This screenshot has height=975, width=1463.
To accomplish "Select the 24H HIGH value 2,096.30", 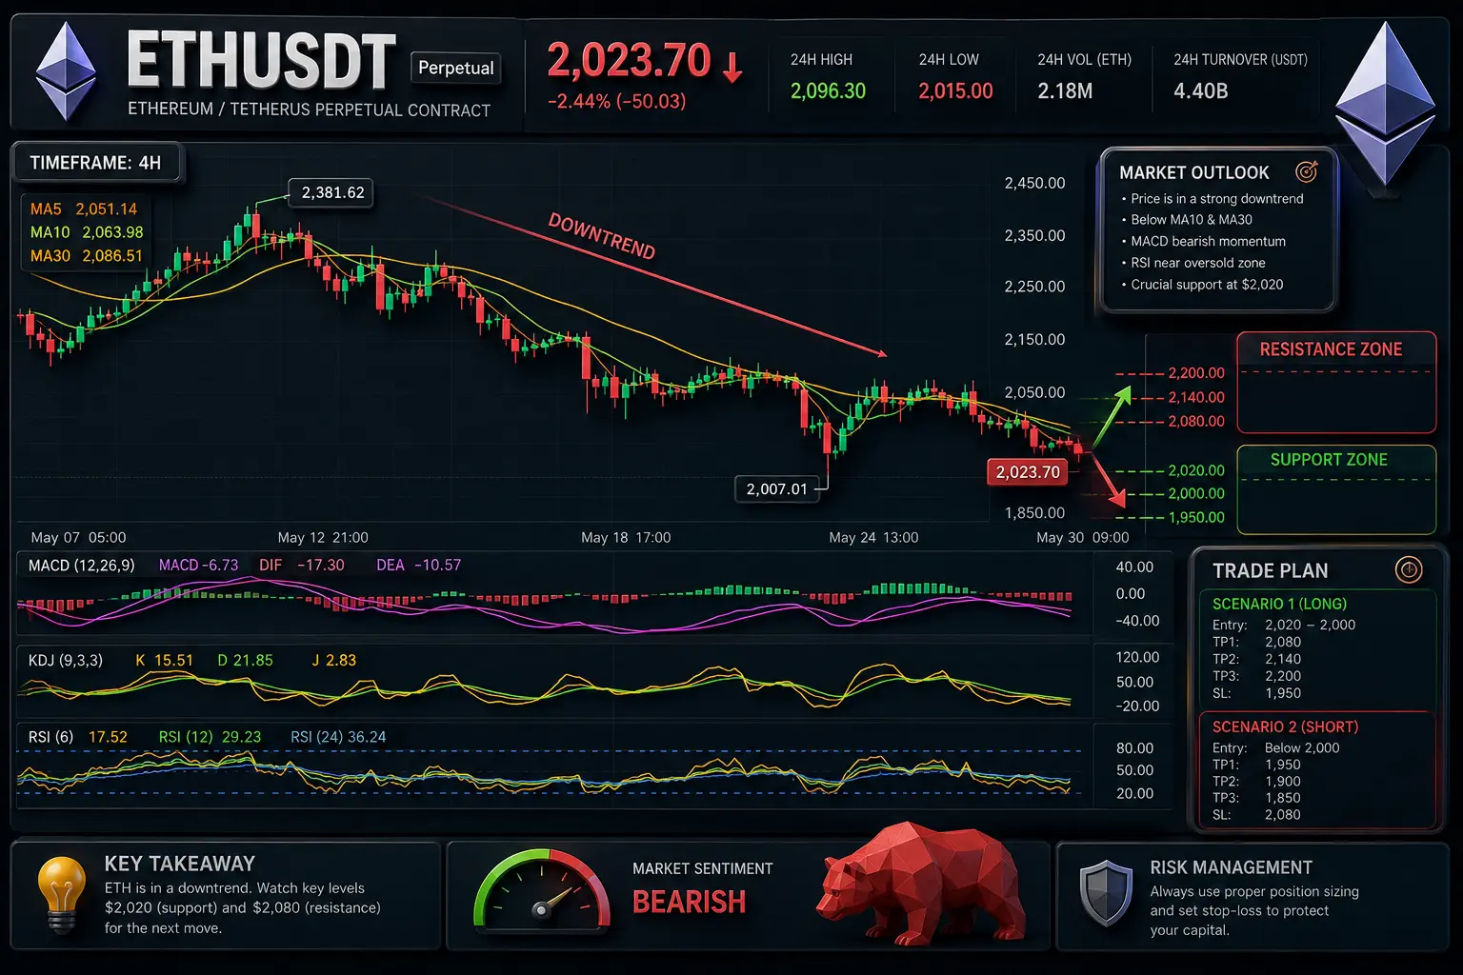I will [828, 91].
